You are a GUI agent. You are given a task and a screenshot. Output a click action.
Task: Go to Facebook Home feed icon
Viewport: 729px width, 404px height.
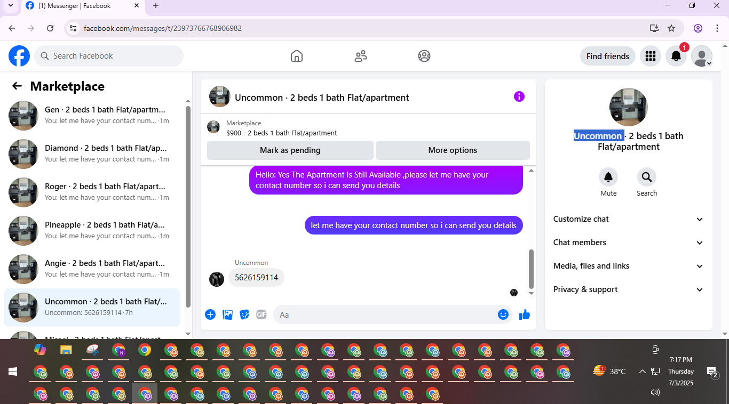(x=297, y=56)
